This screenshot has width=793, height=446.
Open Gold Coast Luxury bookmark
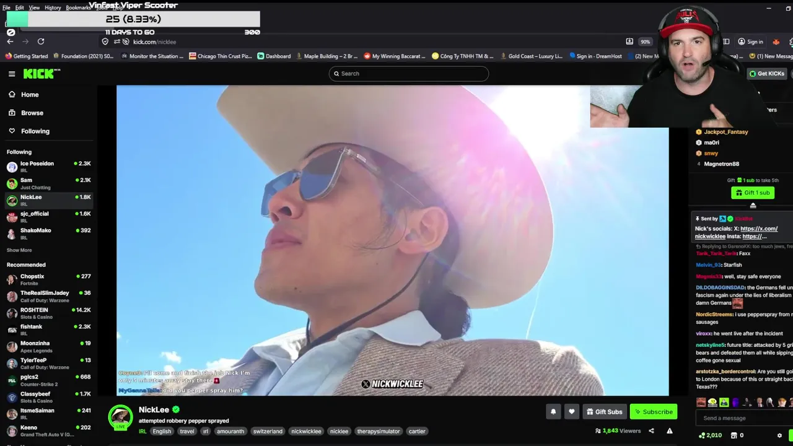530,56
